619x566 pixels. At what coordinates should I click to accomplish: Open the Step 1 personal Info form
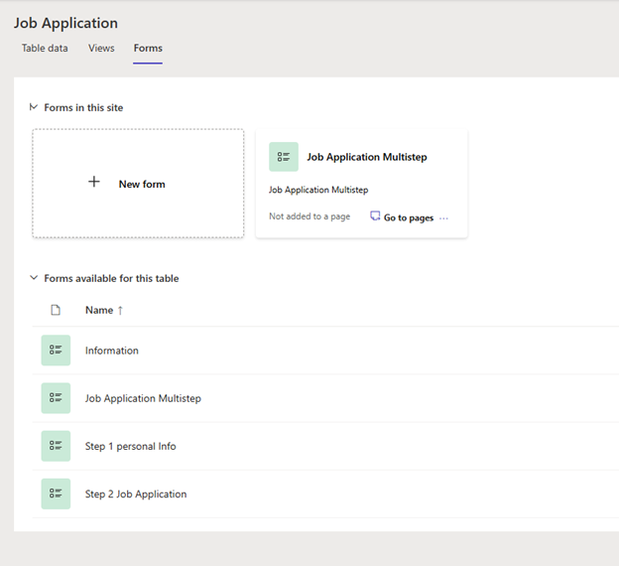(130, 446)
